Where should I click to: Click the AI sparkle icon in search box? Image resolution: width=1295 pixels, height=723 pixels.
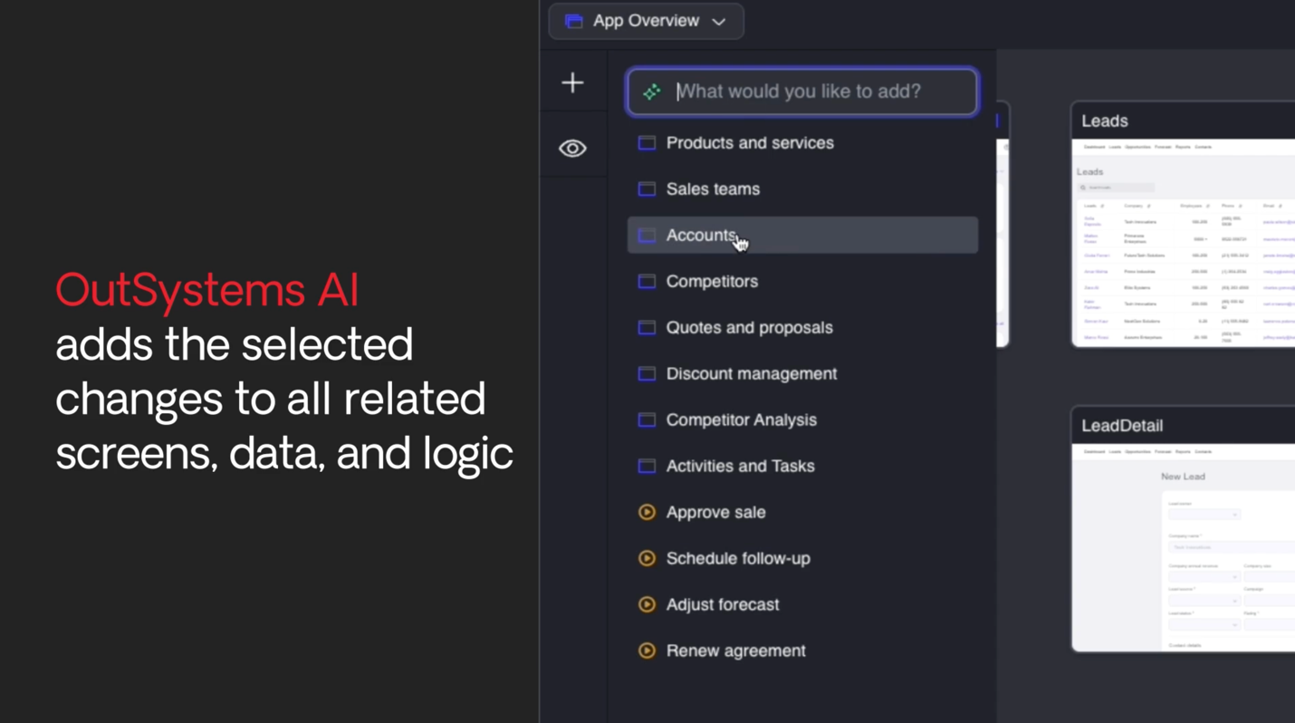point(652,92)
